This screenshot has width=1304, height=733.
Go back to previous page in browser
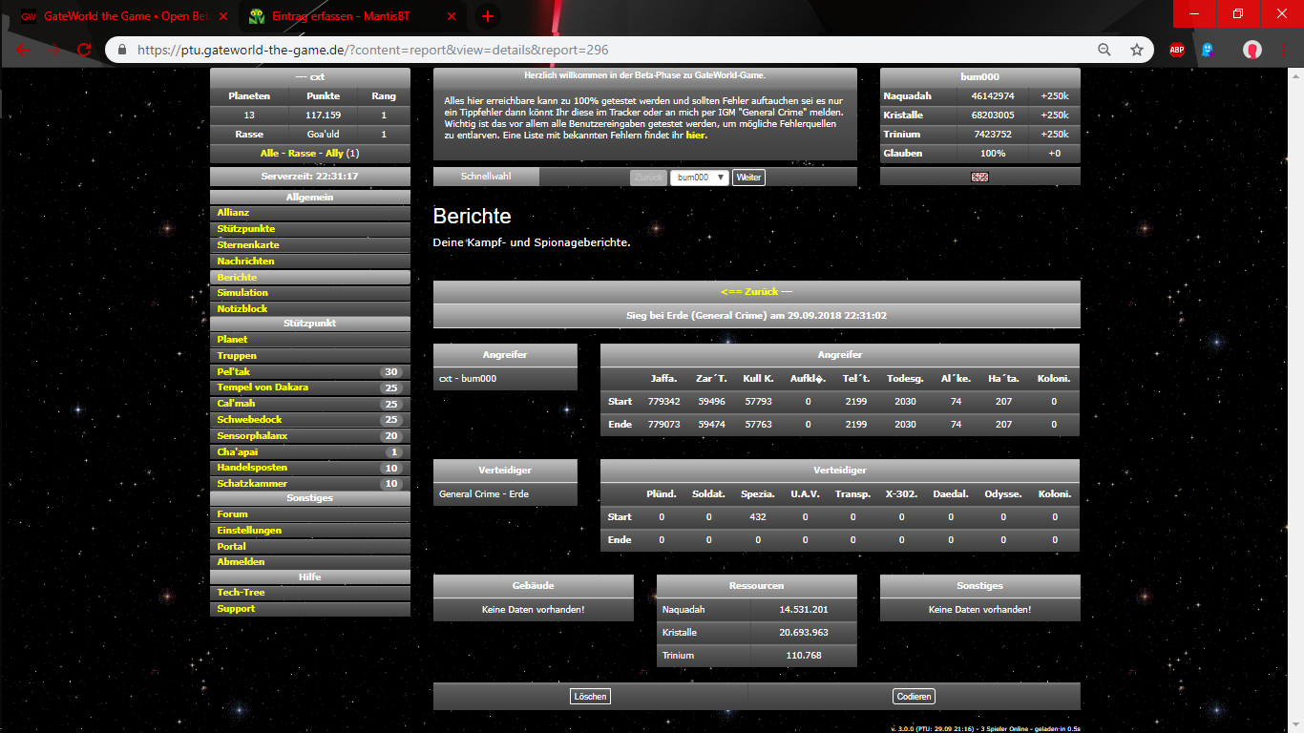click(x=23, y=50)
